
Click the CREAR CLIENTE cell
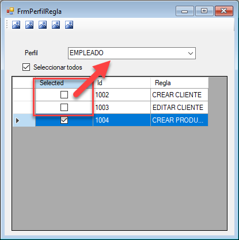point(180,95)
